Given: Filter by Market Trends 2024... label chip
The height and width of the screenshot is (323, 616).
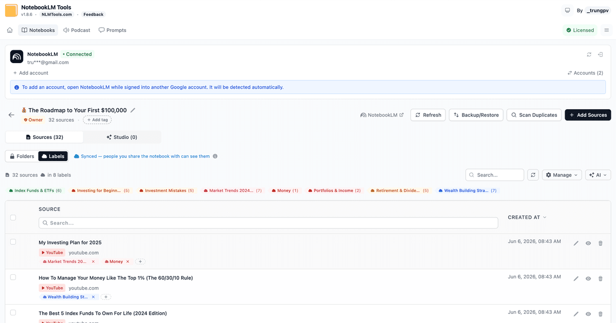Looking at the screenshot, I should (233, 191).
